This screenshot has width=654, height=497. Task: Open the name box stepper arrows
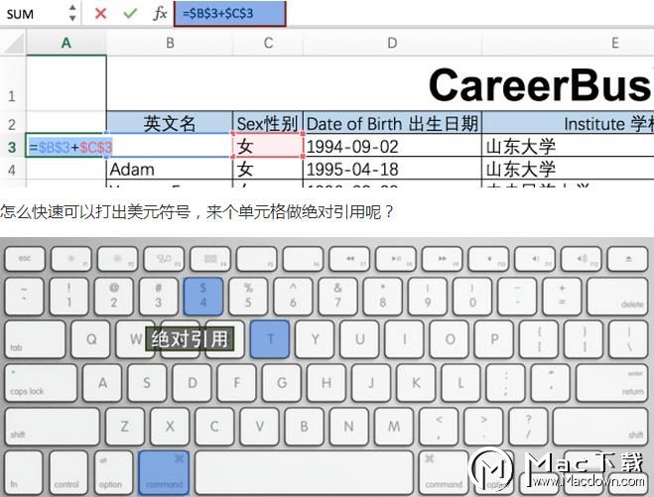click(72, 13)
